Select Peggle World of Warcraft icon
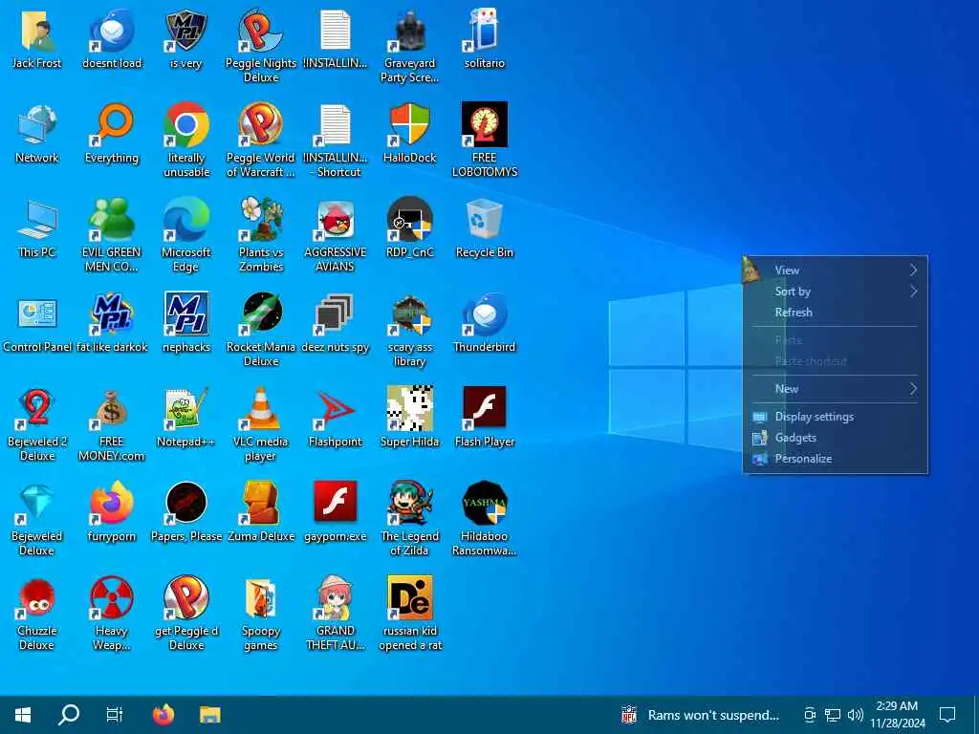979x734 pixels. click(x=261, y=125)
